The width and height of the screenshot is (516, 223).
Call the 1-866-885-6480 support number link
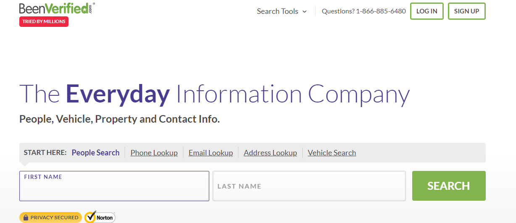[381, 11]
